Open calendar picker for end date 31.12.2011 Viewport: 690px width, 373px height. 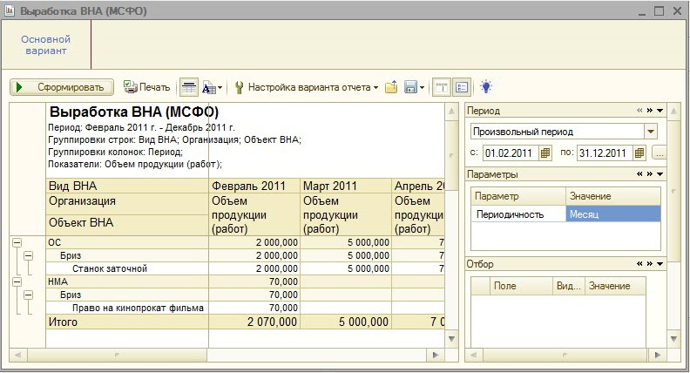[639, 153]
